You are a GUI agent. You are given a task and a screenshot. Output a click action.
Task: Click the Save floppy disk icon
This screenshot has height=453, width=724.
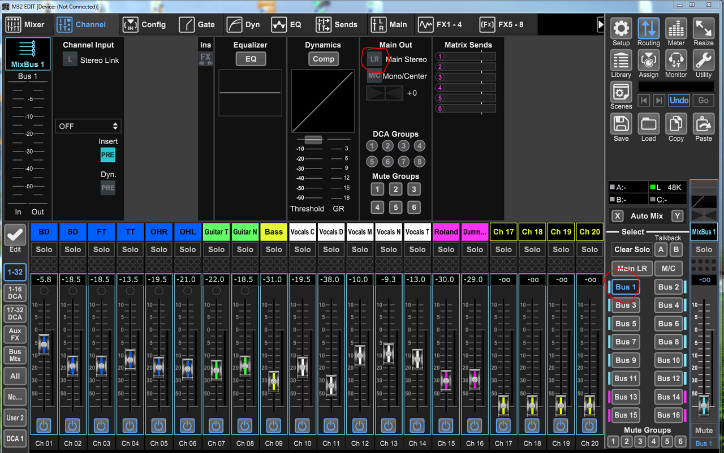point(621,124)
